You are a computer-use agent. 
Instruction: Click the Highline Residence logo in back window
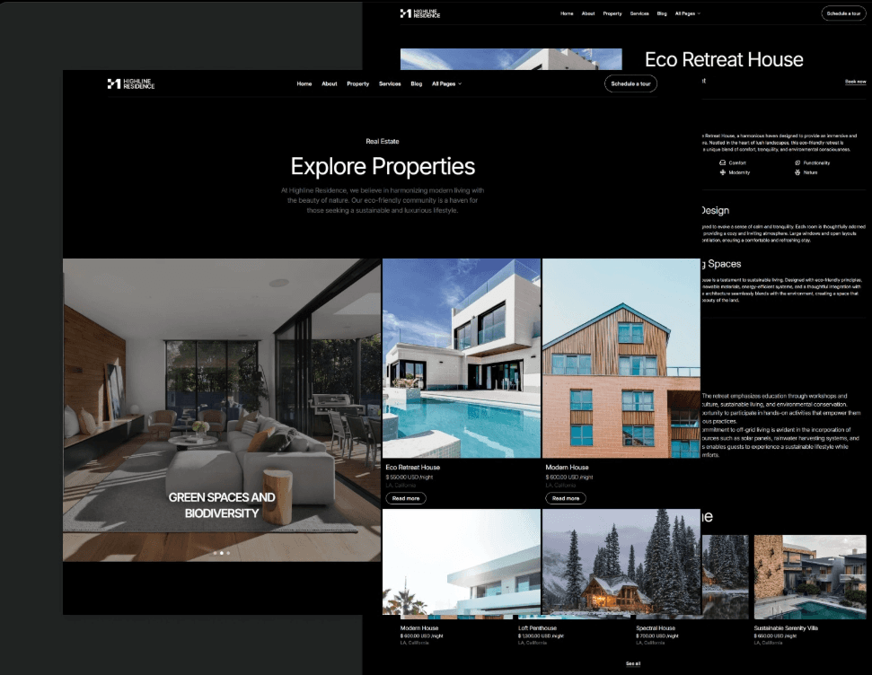click(420, 13)
